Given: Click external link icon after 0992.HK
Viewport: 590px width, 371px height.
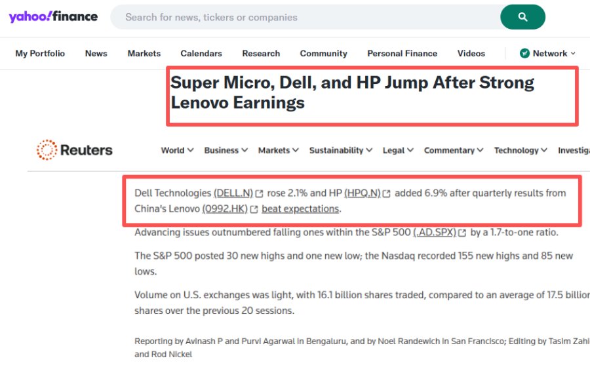Looking at the screenshot, I should pos(254,209).
